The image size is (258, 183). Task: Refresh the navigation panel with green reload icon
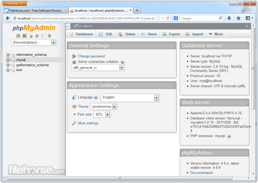coord(49,36)
